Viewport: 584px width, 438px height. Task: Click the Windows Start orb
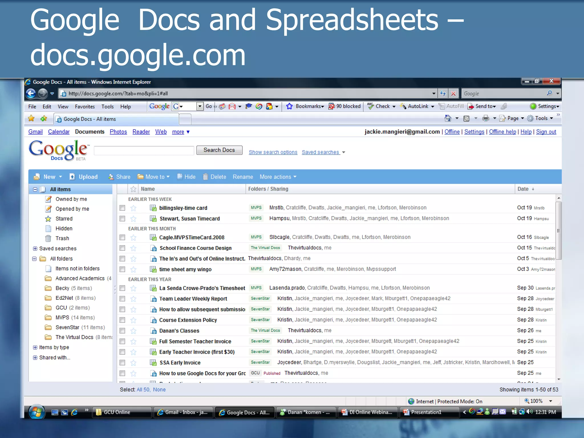coord(36,412)
